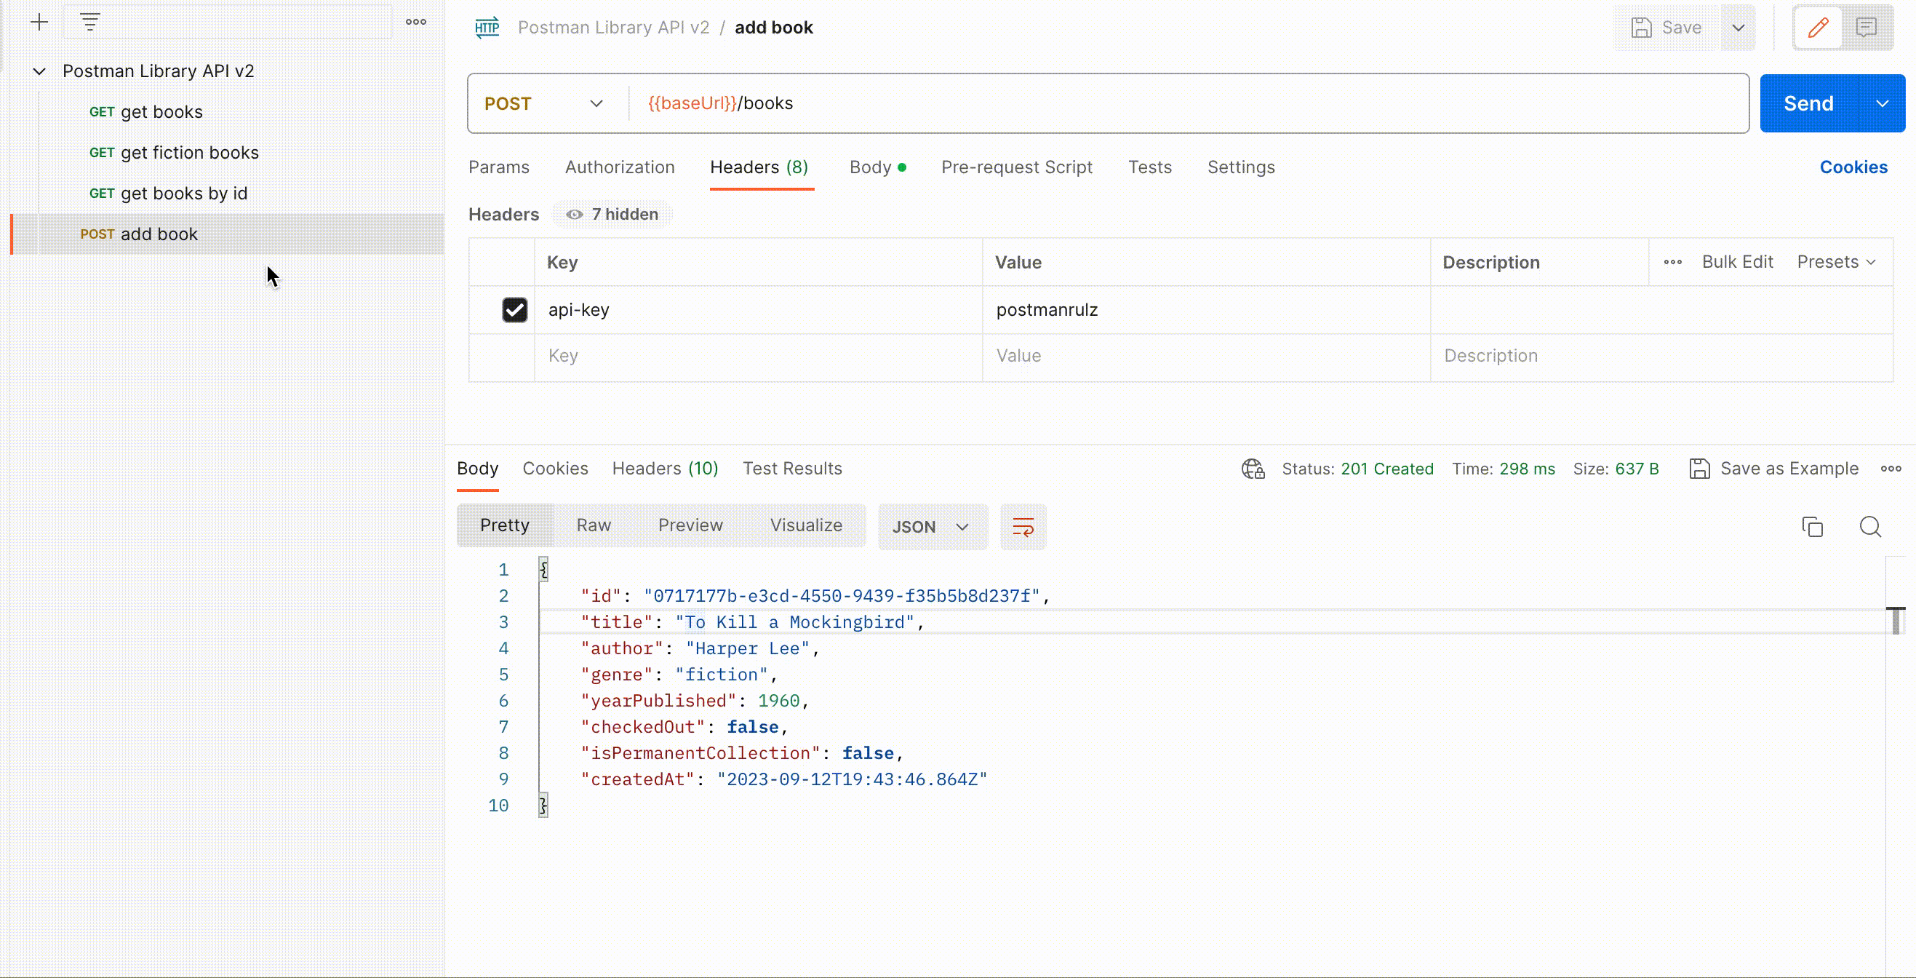The height and width of the screenshot is (978, 1916).
Task: Uncheck the api-key header checkbox
Action: (516, 309)
